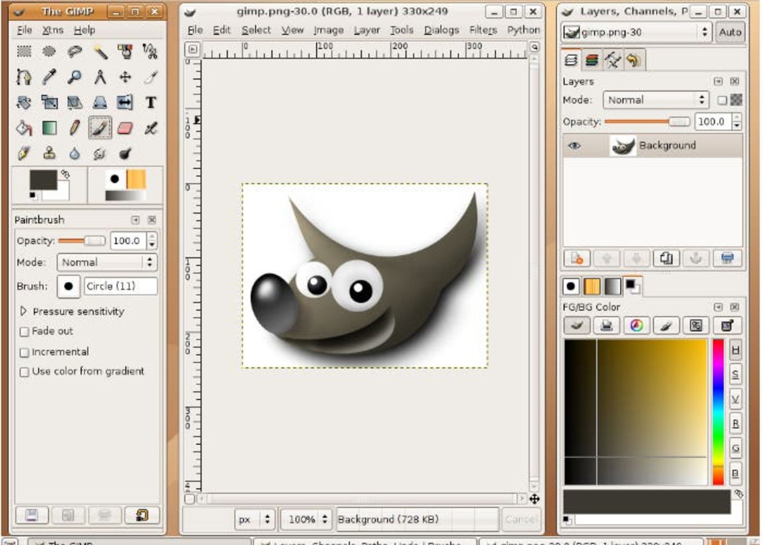Select the Clone stamp tool
763x545 pixels.
(x=49, y=153)
